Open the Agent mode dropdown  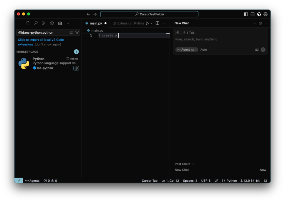pyautogui.click(x=187, y=50)
